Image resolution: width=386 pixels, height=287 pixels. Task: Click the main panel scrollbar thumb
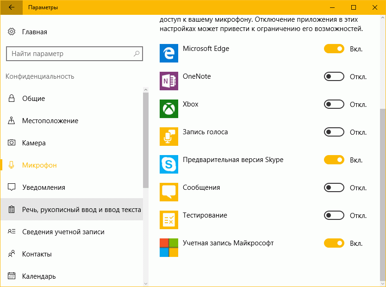pos(383,194)
